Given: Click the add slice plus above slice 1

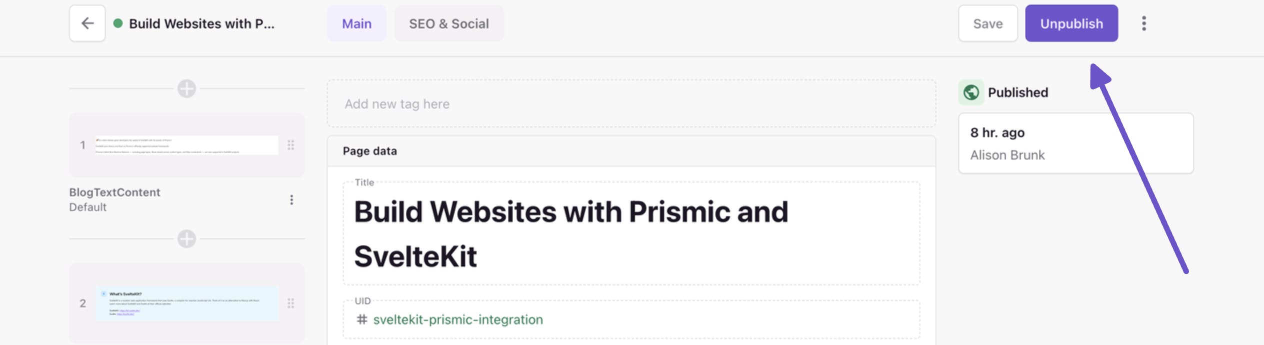Looking at the screenshot, I should pos(186,89).
